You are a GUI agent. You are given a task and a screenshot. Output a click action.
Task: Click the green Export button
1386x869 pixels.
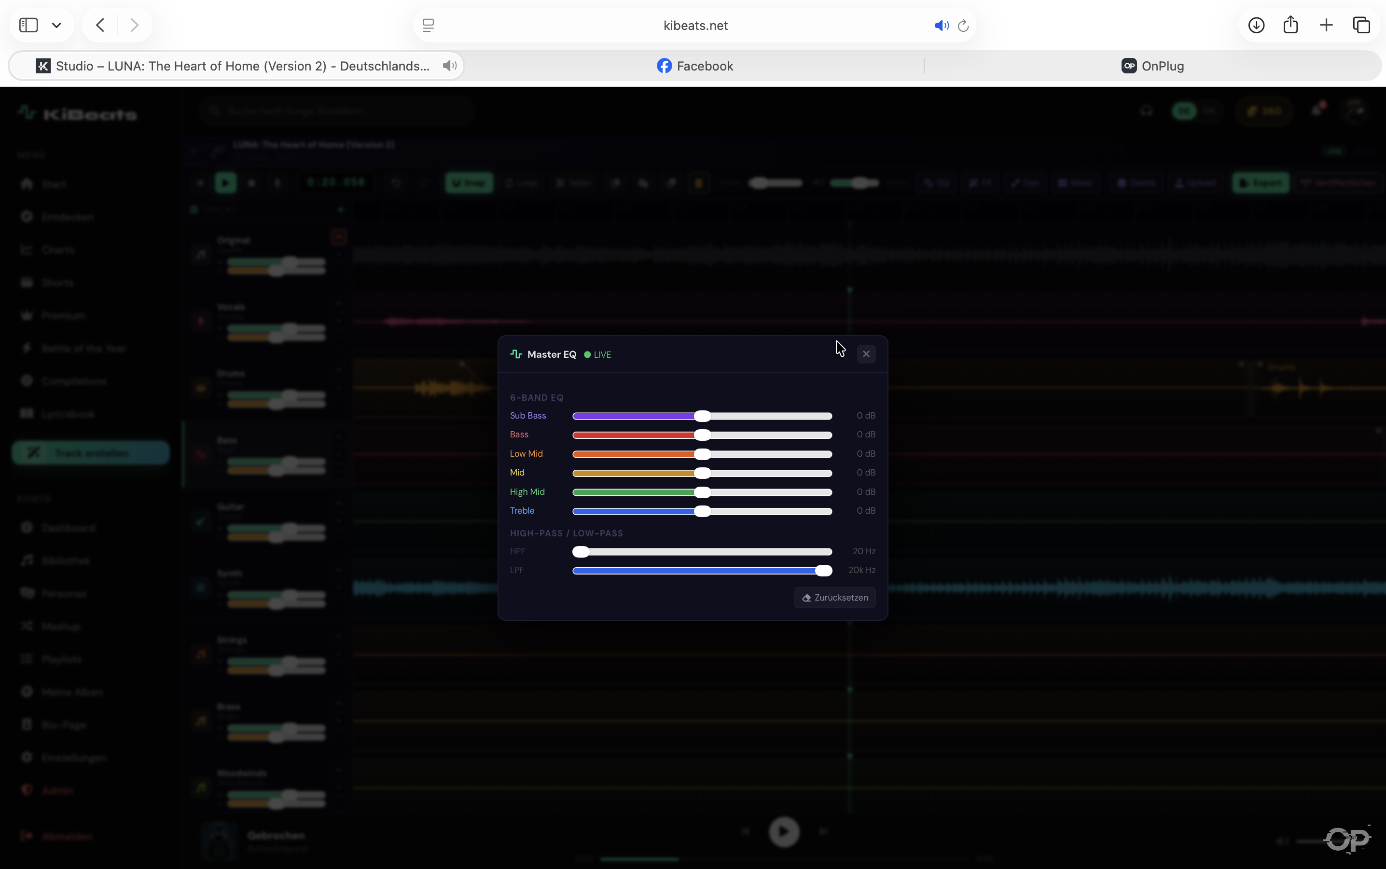pos(1261,183)
